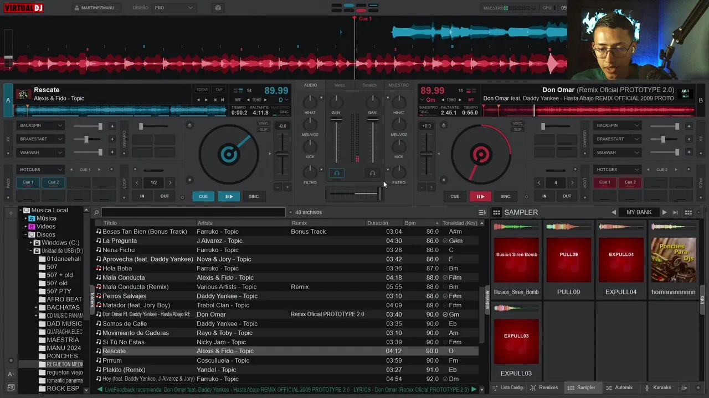Image resolution: width=709 pixels, height=398 pixels.
Task: Click the TAP button on deck A
Action: coord(219,90)
